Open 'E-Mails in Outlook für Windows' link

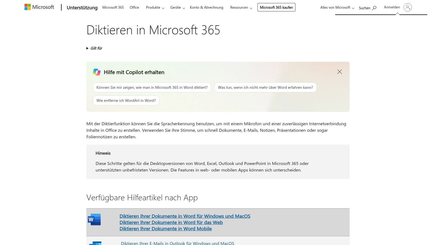coord(178,243)
